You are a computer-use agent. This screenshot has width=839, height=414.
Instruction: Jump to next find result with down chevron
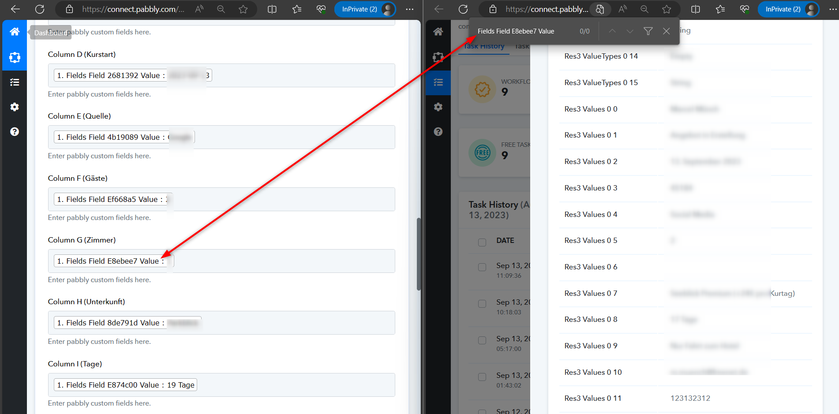click(630, 31)
